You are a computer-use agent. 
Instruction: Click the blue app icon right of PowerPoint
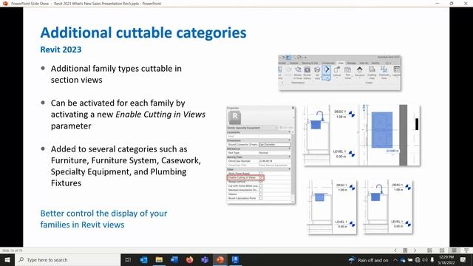coord(235,259)
